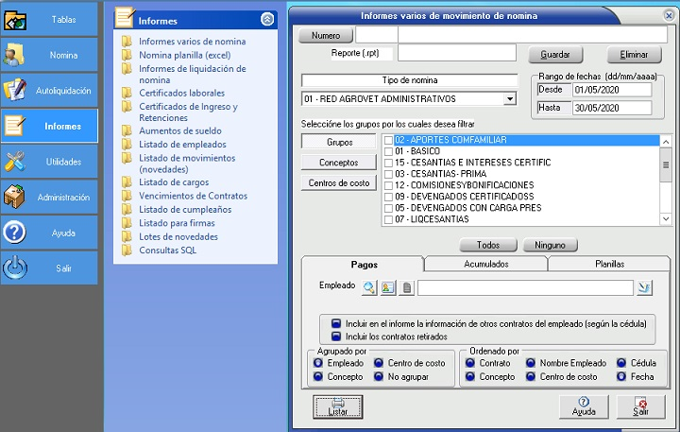Click the clear icon right of employee field
Viewport: 680px width, 432px height.
coord(645,288)
